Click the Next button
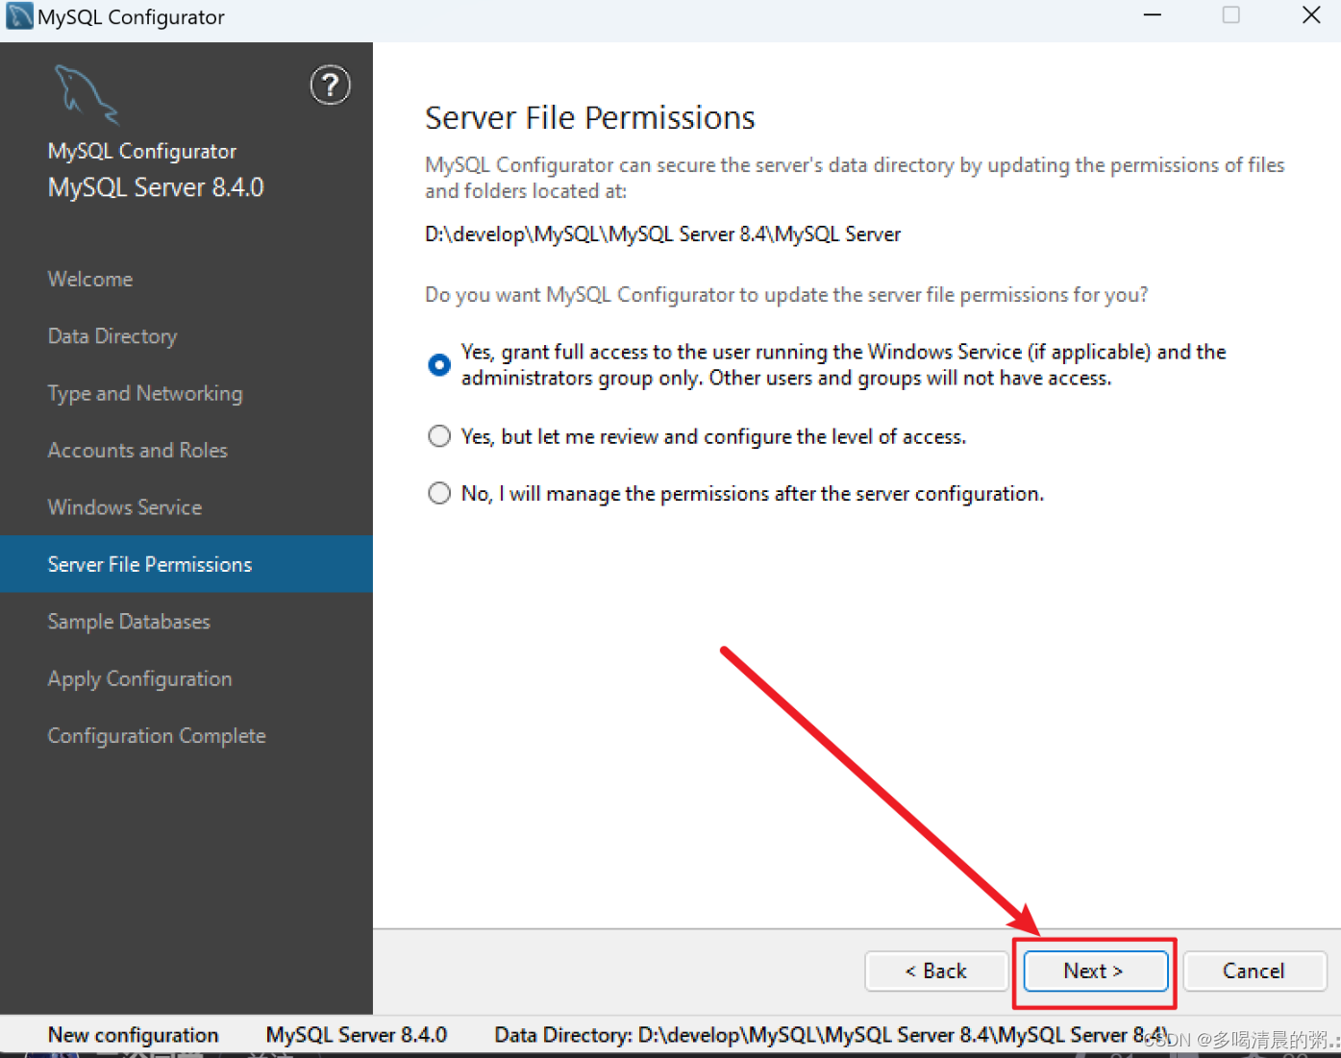 (x=1095, y=971)
